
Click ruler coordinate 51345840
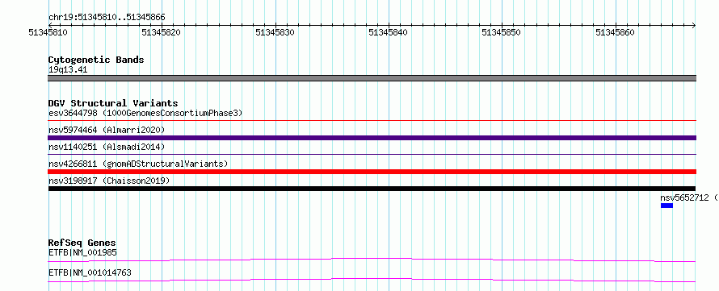coord(388,32)
